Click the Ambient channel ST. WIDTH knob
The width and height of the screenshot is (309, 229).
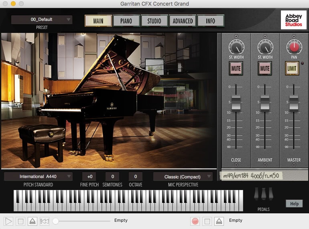[265, 47]
